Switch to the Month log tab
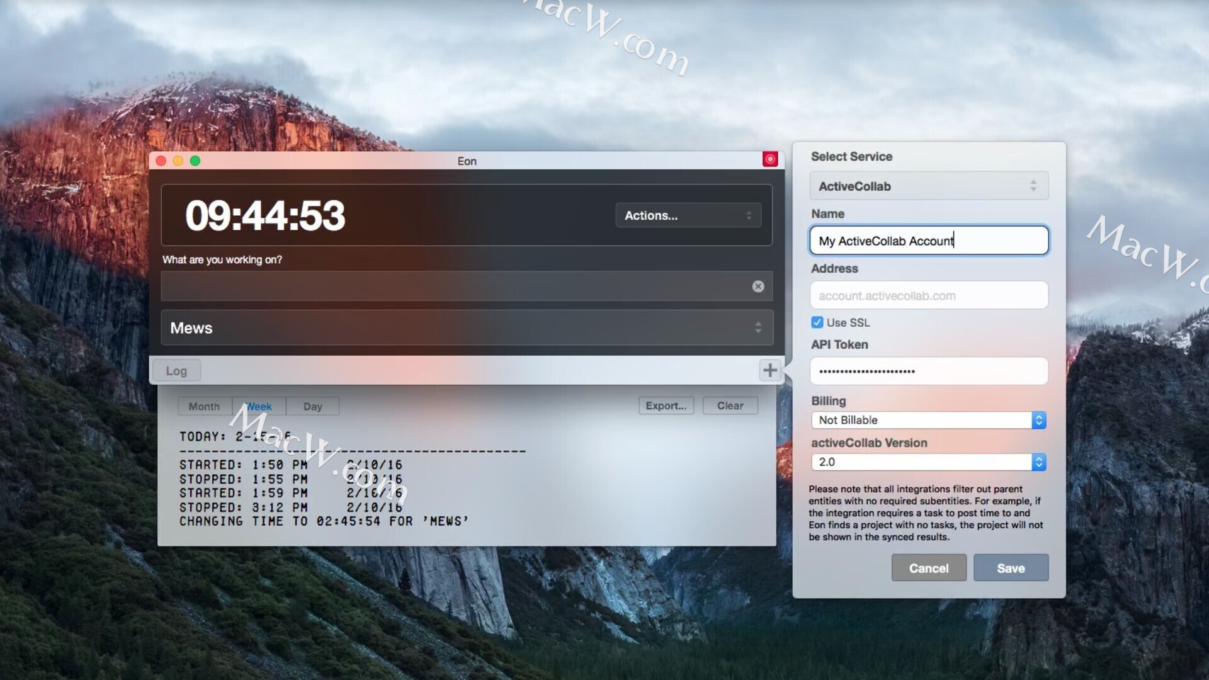Screen dimensions: 1209x680 click(x=205, y=406)
